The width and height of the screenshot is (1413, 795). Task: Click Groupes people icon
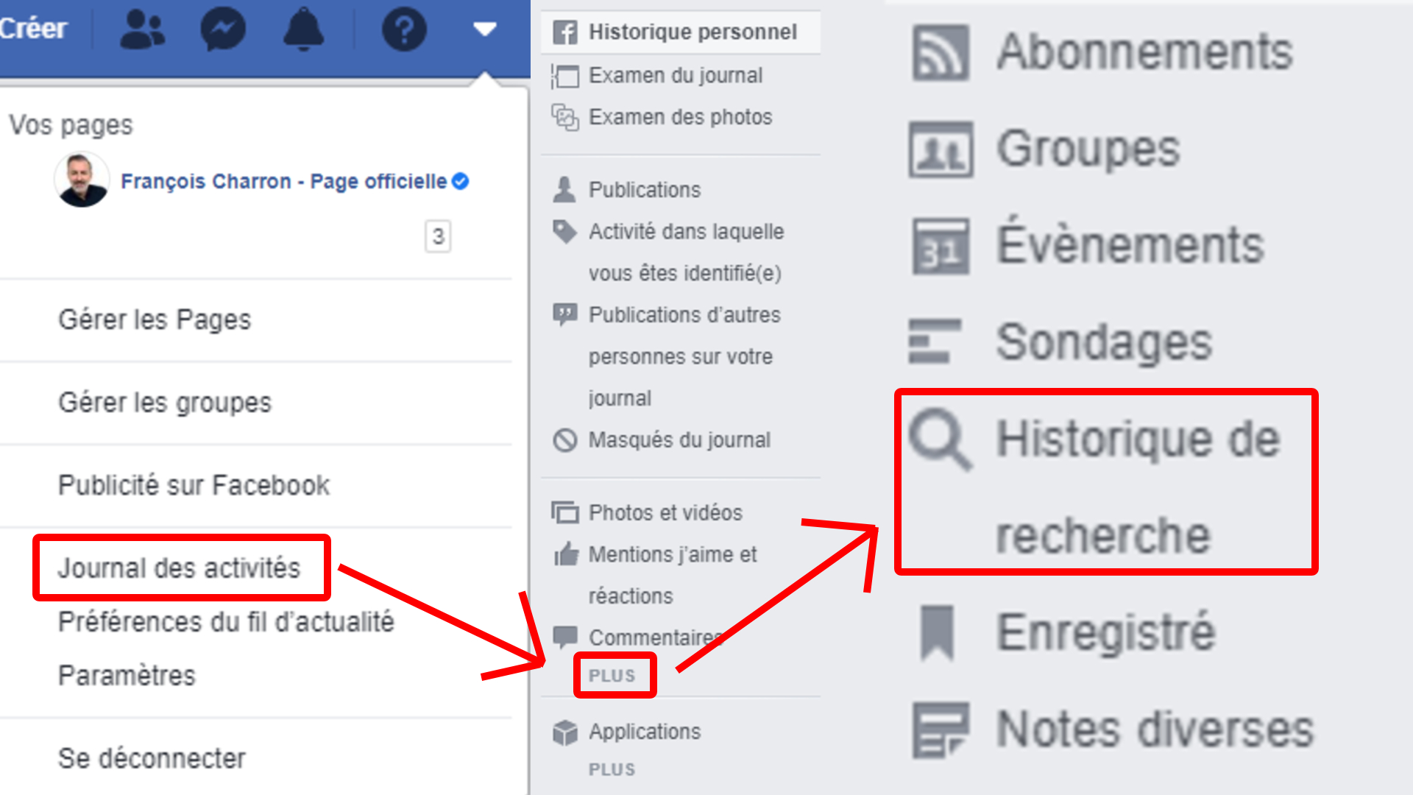941,149
